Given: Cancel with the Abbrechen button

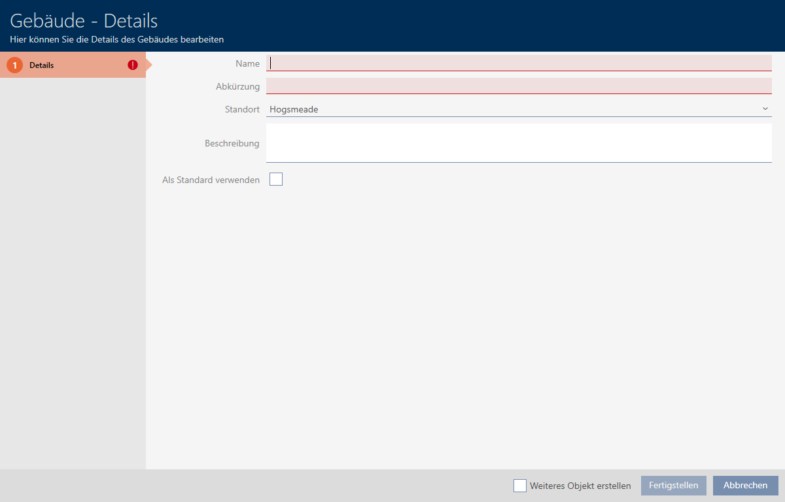Looking at the screenshot, I should pos(745,486).
